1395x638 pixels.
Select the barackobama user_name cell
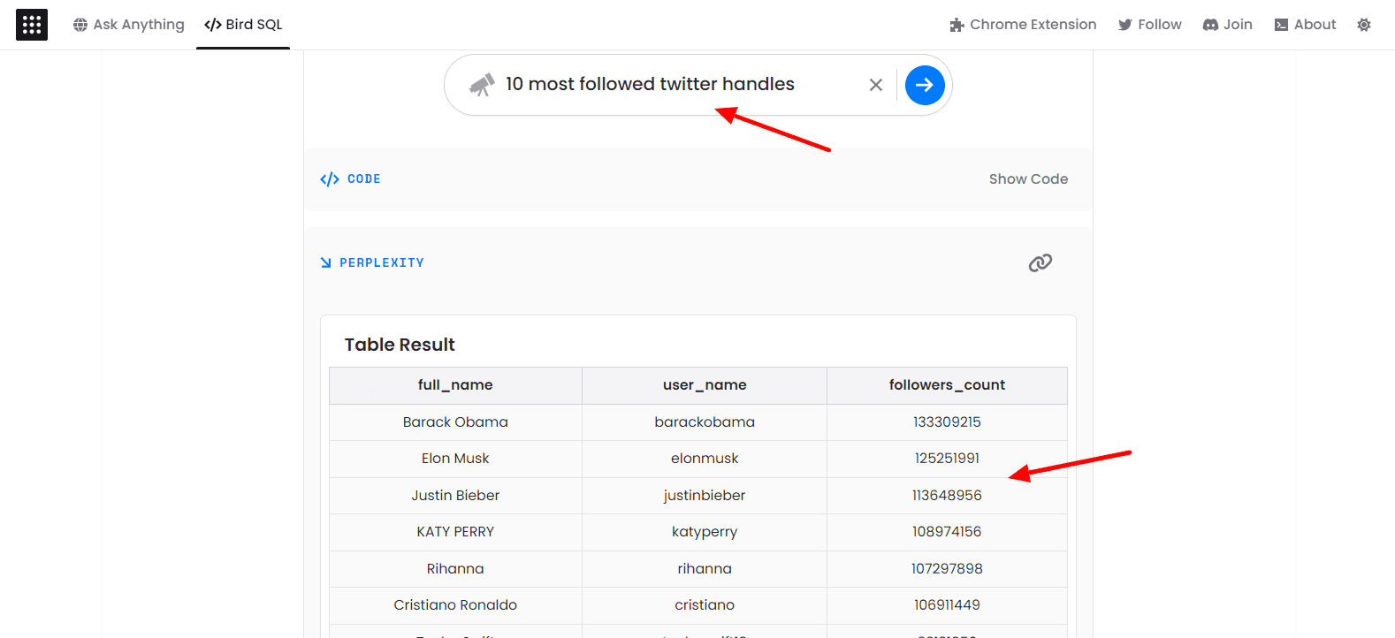click(x=705, y=422)
